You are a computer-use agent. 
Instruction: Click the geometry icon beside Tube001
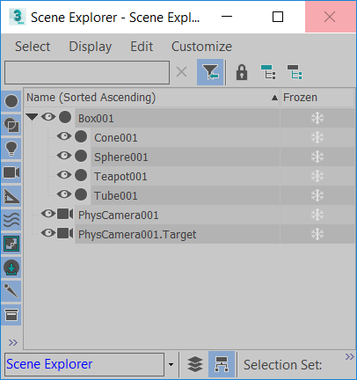pyautogui.click(x=81, y=194)
